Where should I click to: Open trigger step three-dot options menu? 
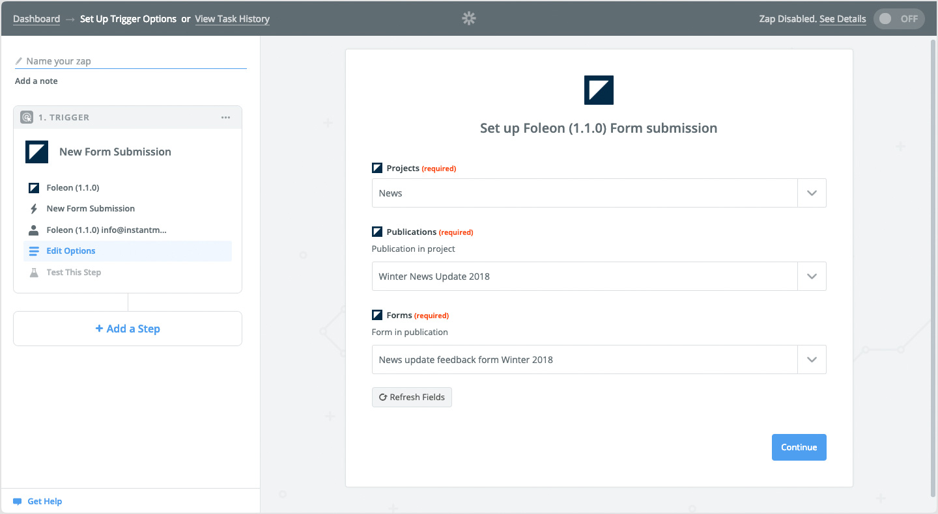tap(225, 118)
